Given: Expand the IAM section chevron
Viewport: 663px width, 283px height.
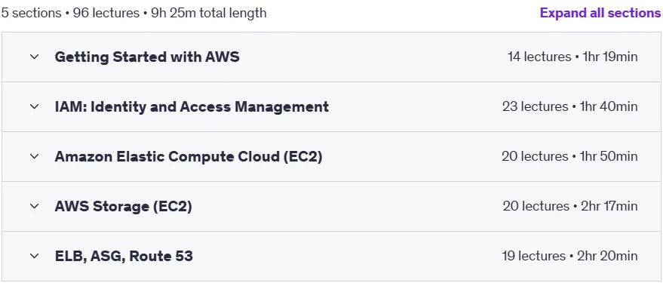Looking at the screenshot, I should click(34, 106).
